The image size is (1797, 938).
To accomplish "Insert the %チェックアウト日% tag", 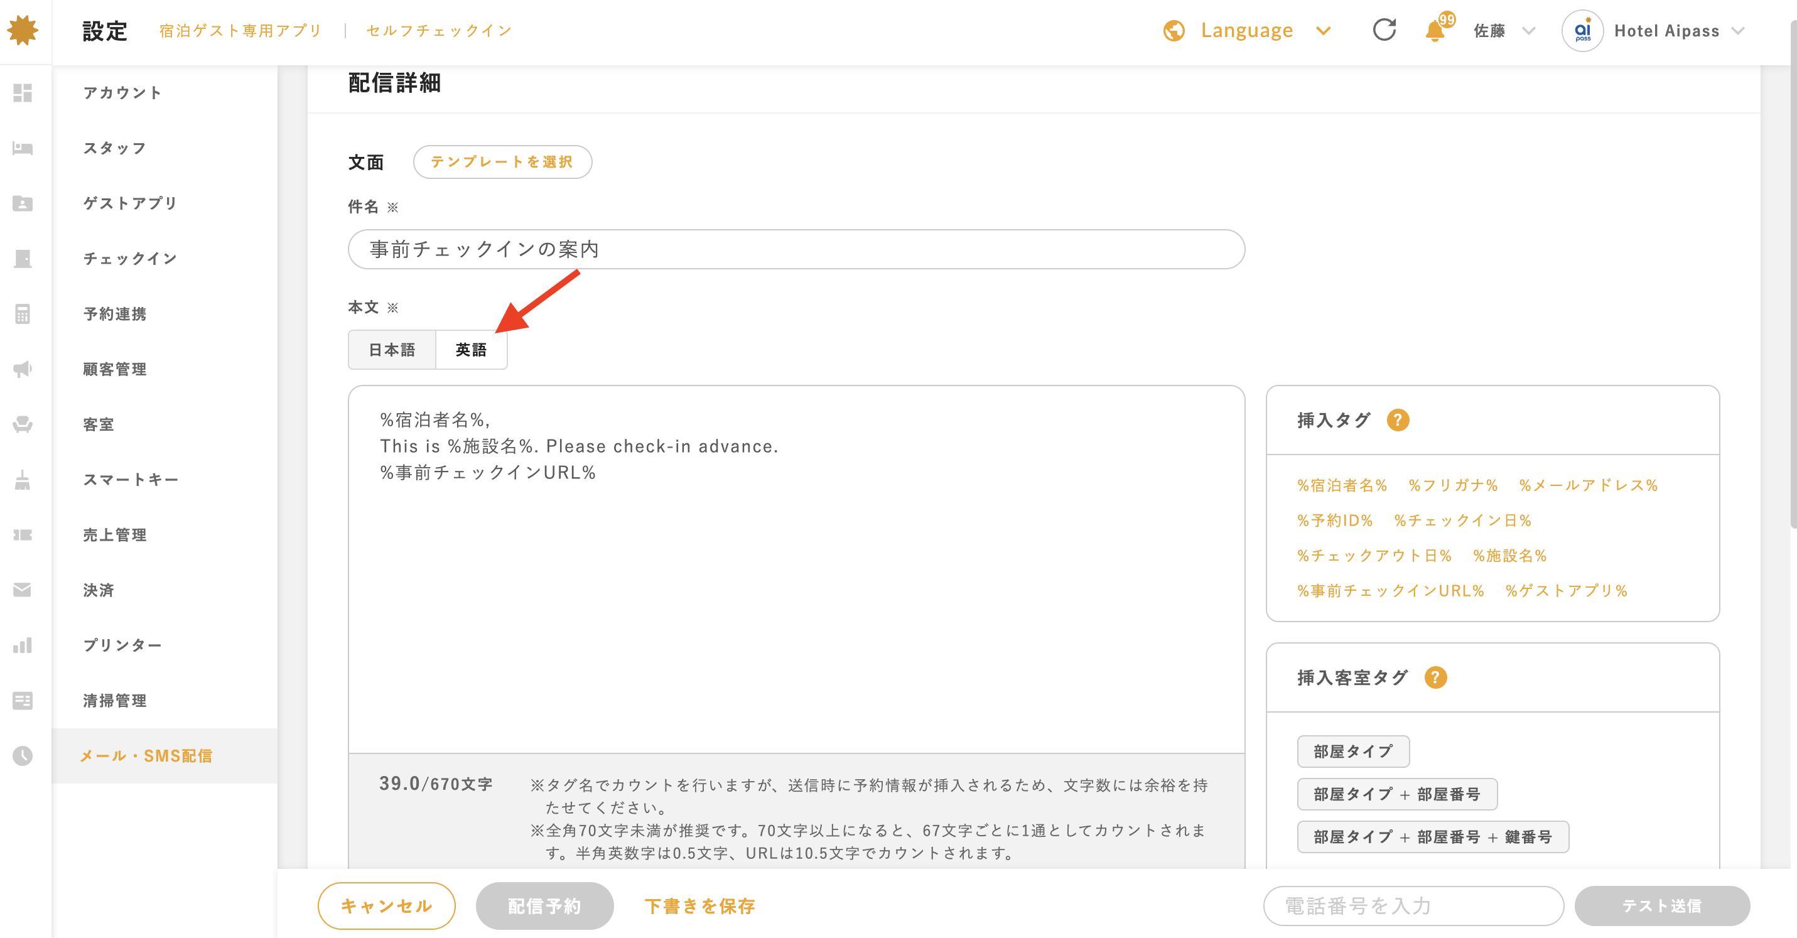I will click(1374, 555).
